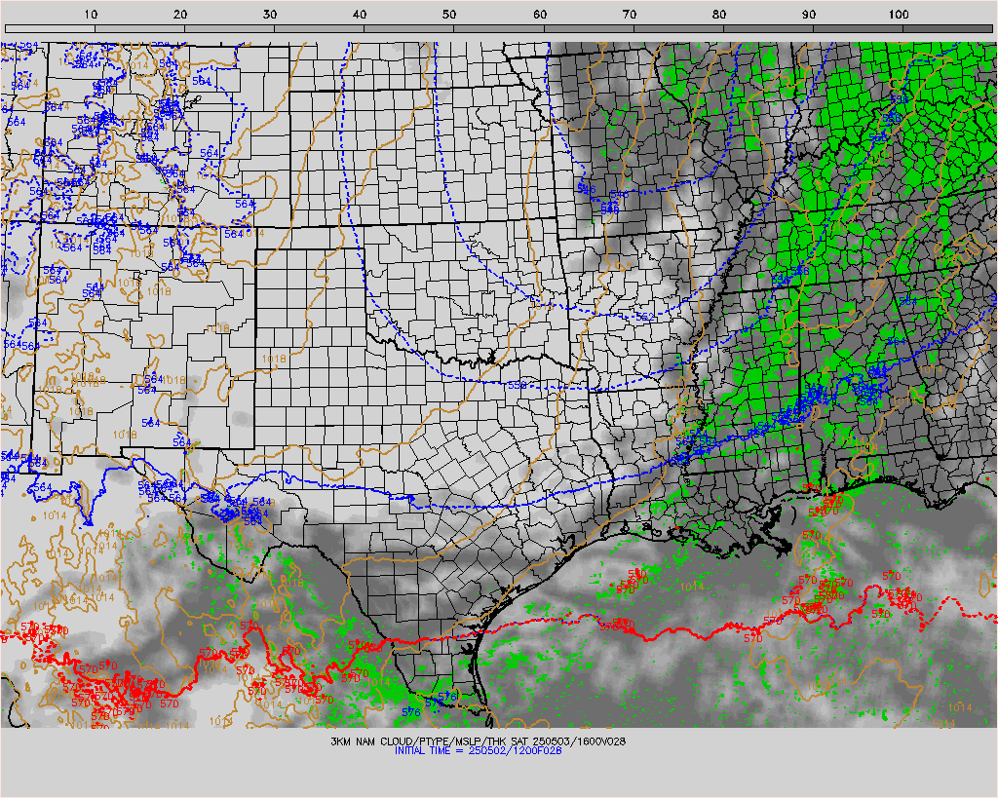Click the '20' label on the cloud scale
The width and height of the screenshot is (998, 798).
pyautogui.click(x=180, y=15)
